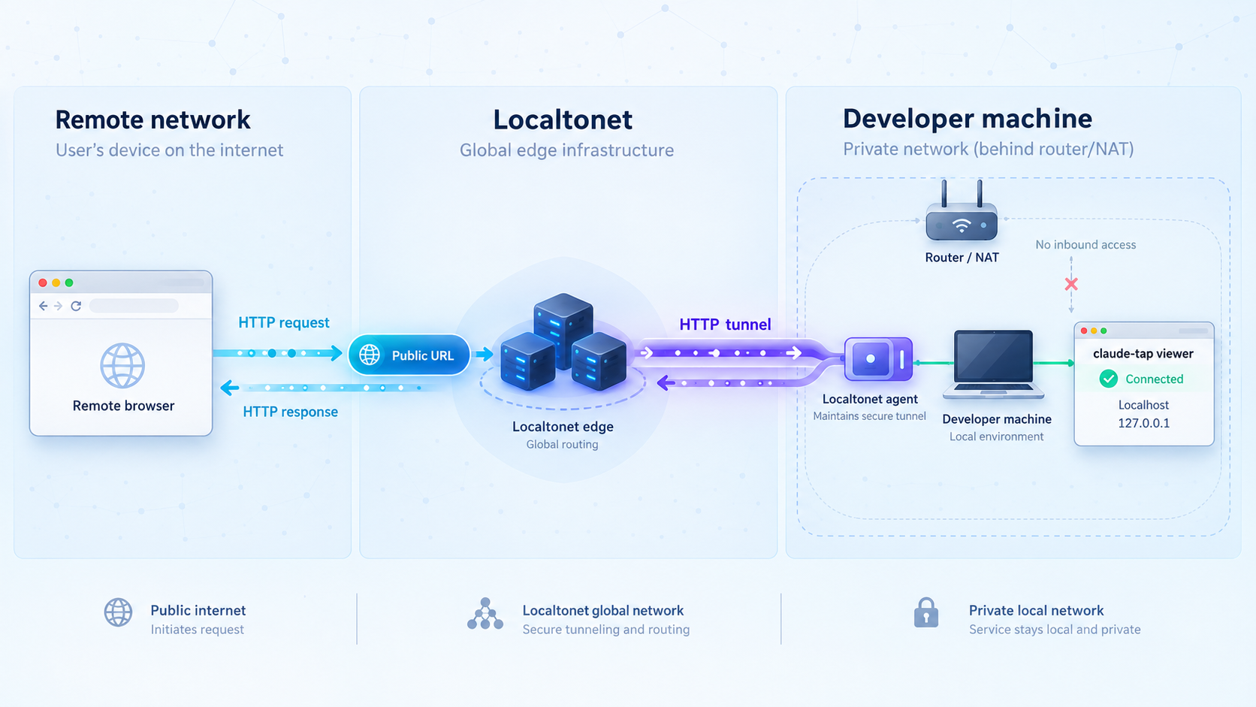Click the "Remote browser" label
Viewport: 1256px width, 707px height.
pos(123,406)
